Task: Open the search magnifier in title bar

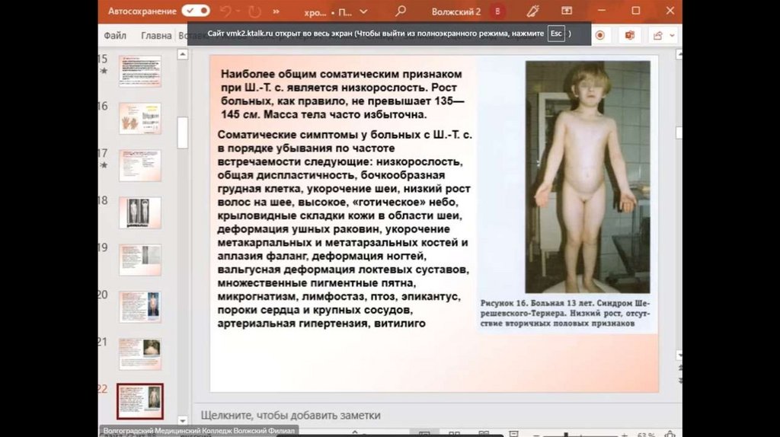Action: 401,11
